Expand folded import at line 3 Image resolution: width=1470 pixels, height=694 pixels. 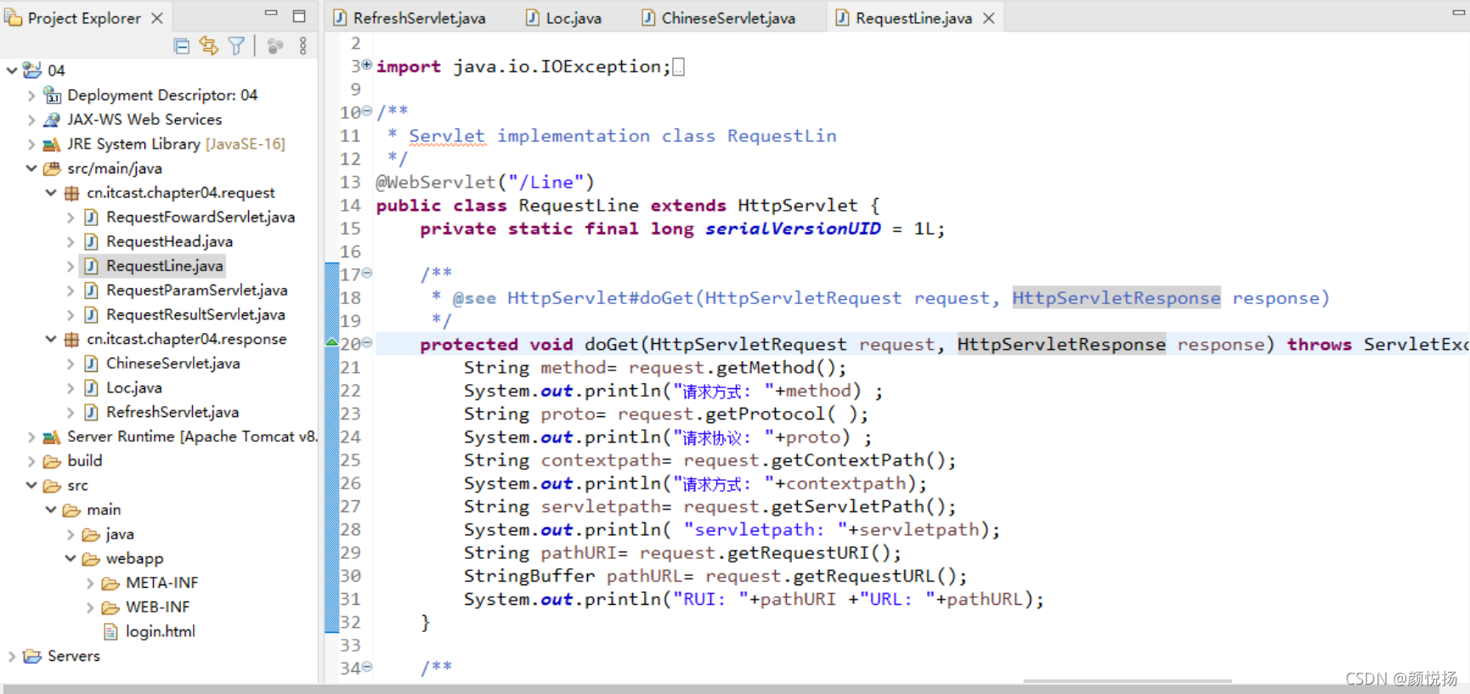pyautogui.click(x=367, y=65)
